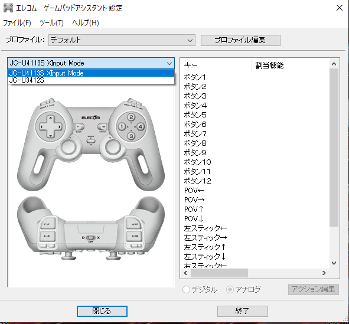This screenshot has width=349, height=324.
Task: Select the ボタン12 row
Action: tap(255, 181)
